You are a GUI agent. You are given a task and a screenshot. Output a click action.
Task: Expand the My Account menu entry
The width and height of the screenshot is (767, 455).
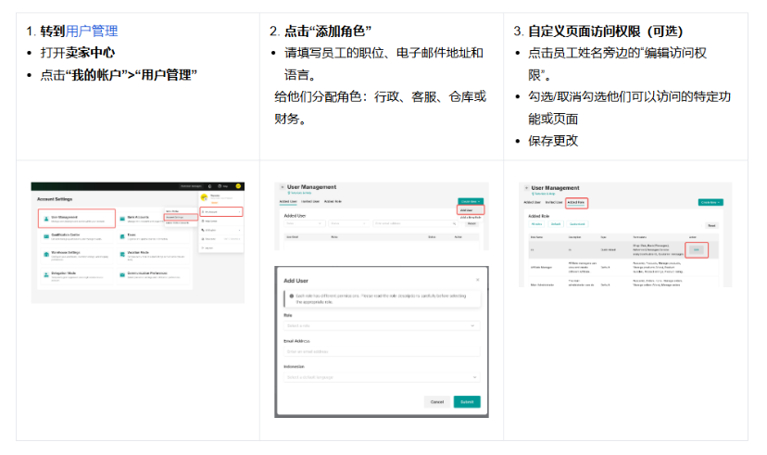(x=220, y=212)
